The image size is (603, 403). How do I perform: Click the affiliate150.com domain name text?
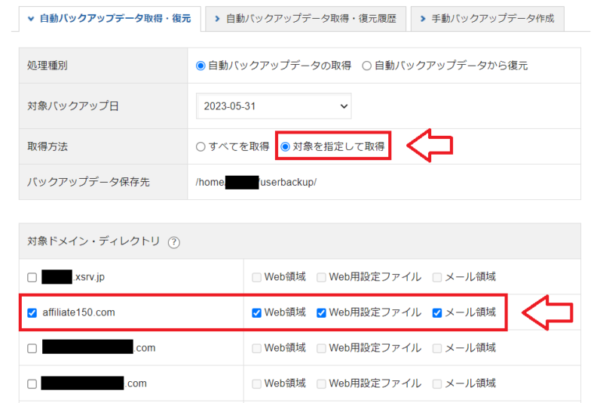[79, 312]
